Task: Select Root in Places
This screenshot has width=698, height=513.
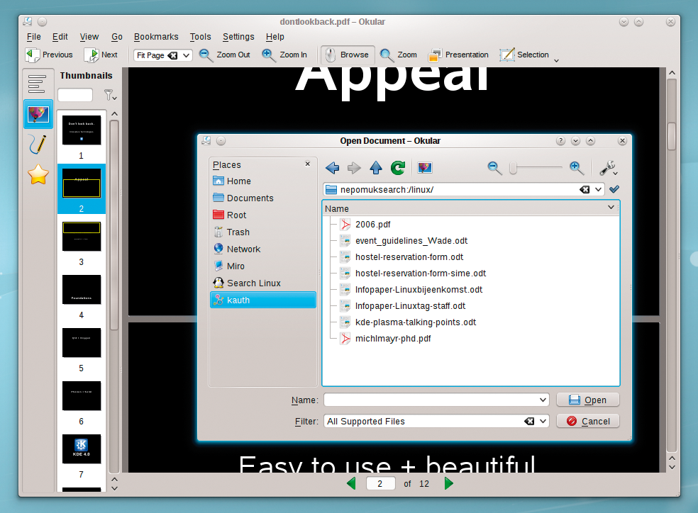Action: 262,215
